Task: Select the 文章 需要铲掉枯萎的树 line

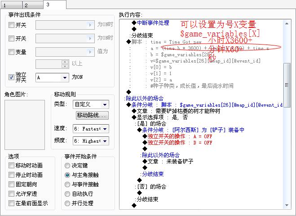Action: click(176, 111)
